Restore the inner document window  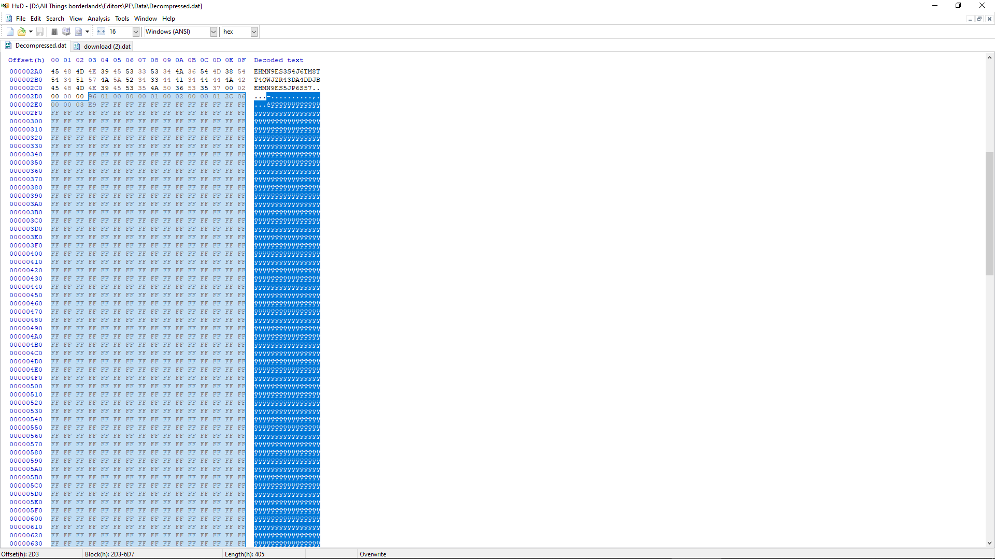(979, 19)
